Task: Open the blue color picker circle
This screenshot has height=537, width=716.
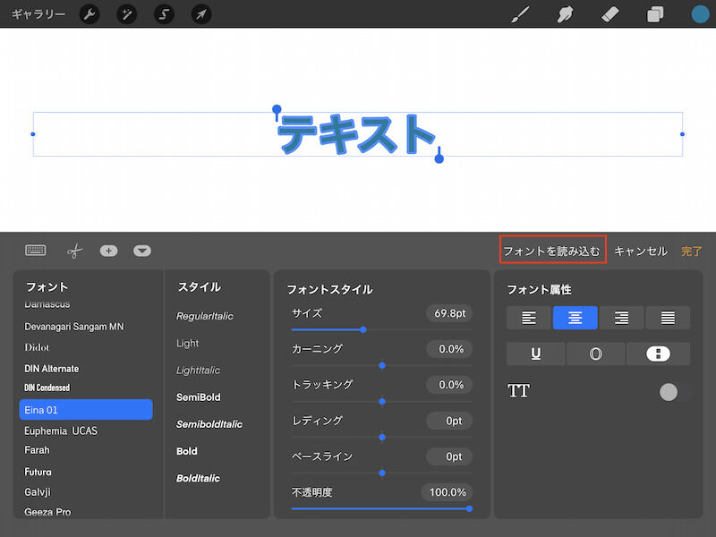Action: click(700, 14)
